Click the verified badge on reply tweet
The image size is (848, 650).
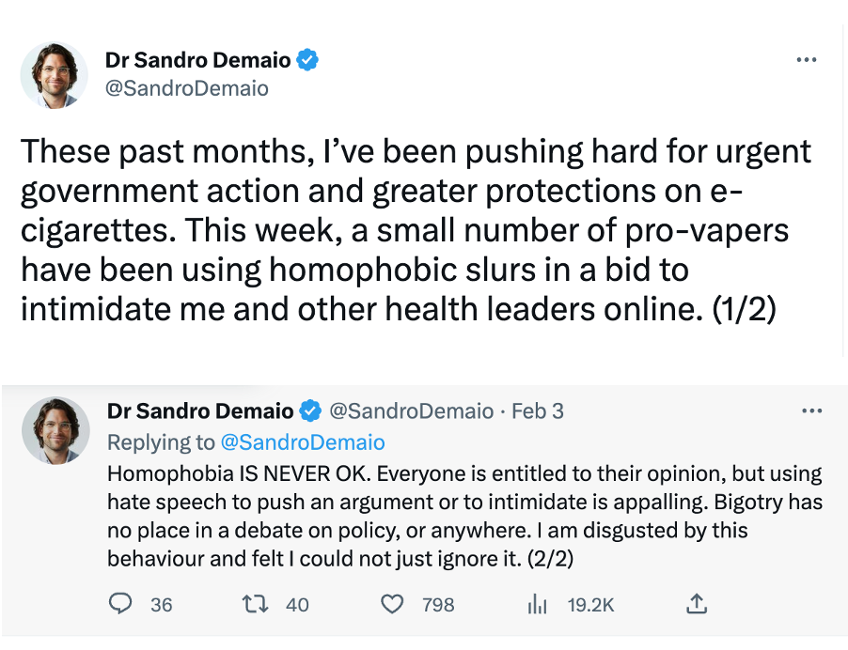309,411
